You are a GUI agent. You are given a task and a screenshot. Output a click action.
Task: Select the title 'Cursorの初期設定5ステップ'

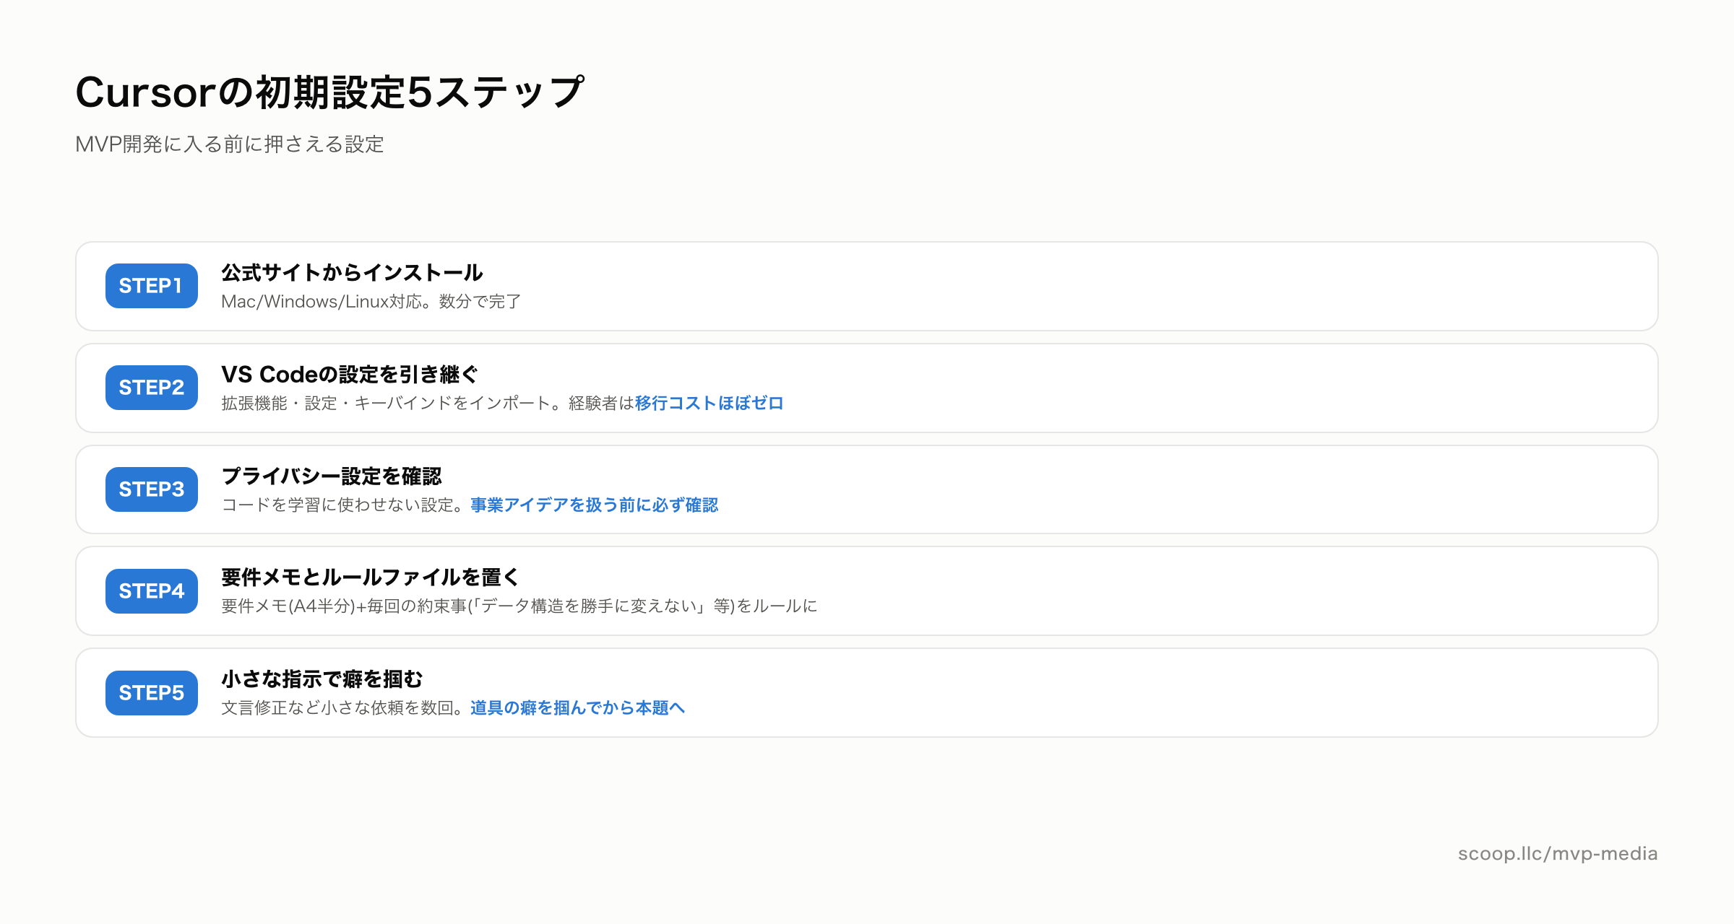click(329, 92)
